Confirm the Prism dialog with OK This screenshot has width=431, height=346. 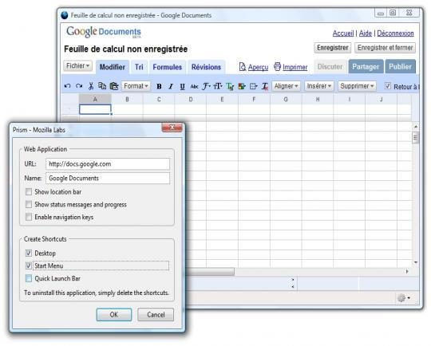(114, 314)
